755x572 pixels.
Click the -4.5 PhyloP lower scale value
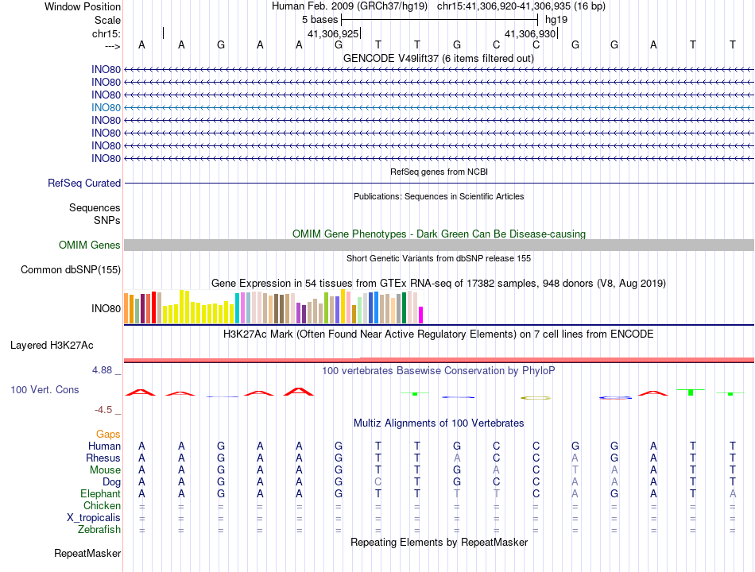click(103, 410)
